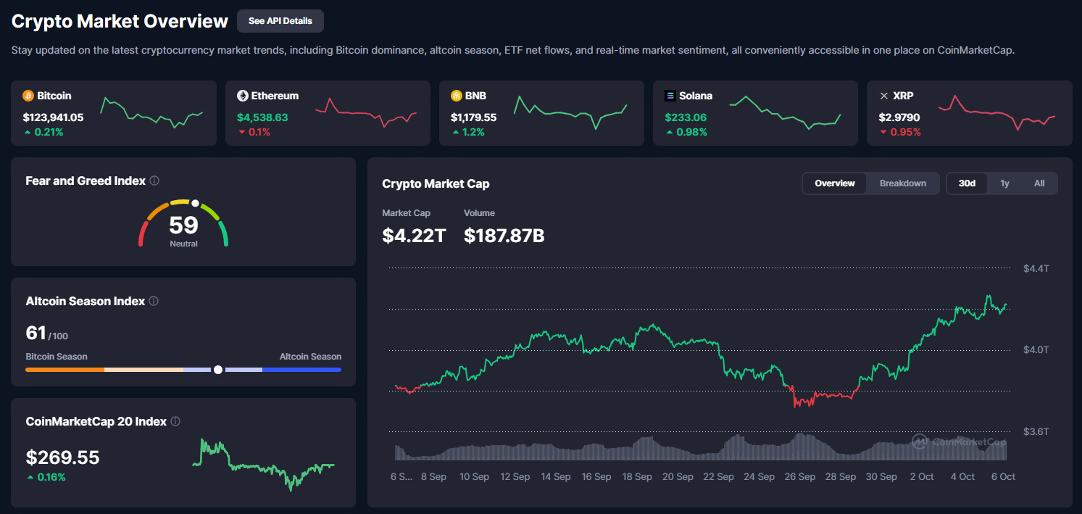1082x514 pixels.
Task: Open the Fear and Greed Index title
Action: click(86, 181)
